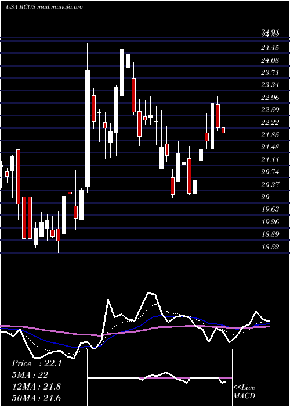The image size is (290, 407).
Task: Click the 18.52 price axis label
Action: pos(270,247)
